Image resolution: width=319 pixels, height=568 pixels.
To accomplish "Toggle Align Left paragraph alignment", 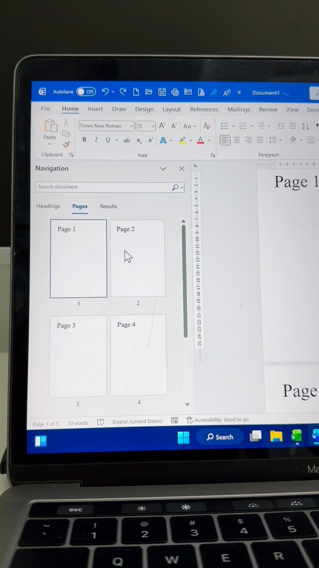I will pyautogui.click(x=225, y=140).
